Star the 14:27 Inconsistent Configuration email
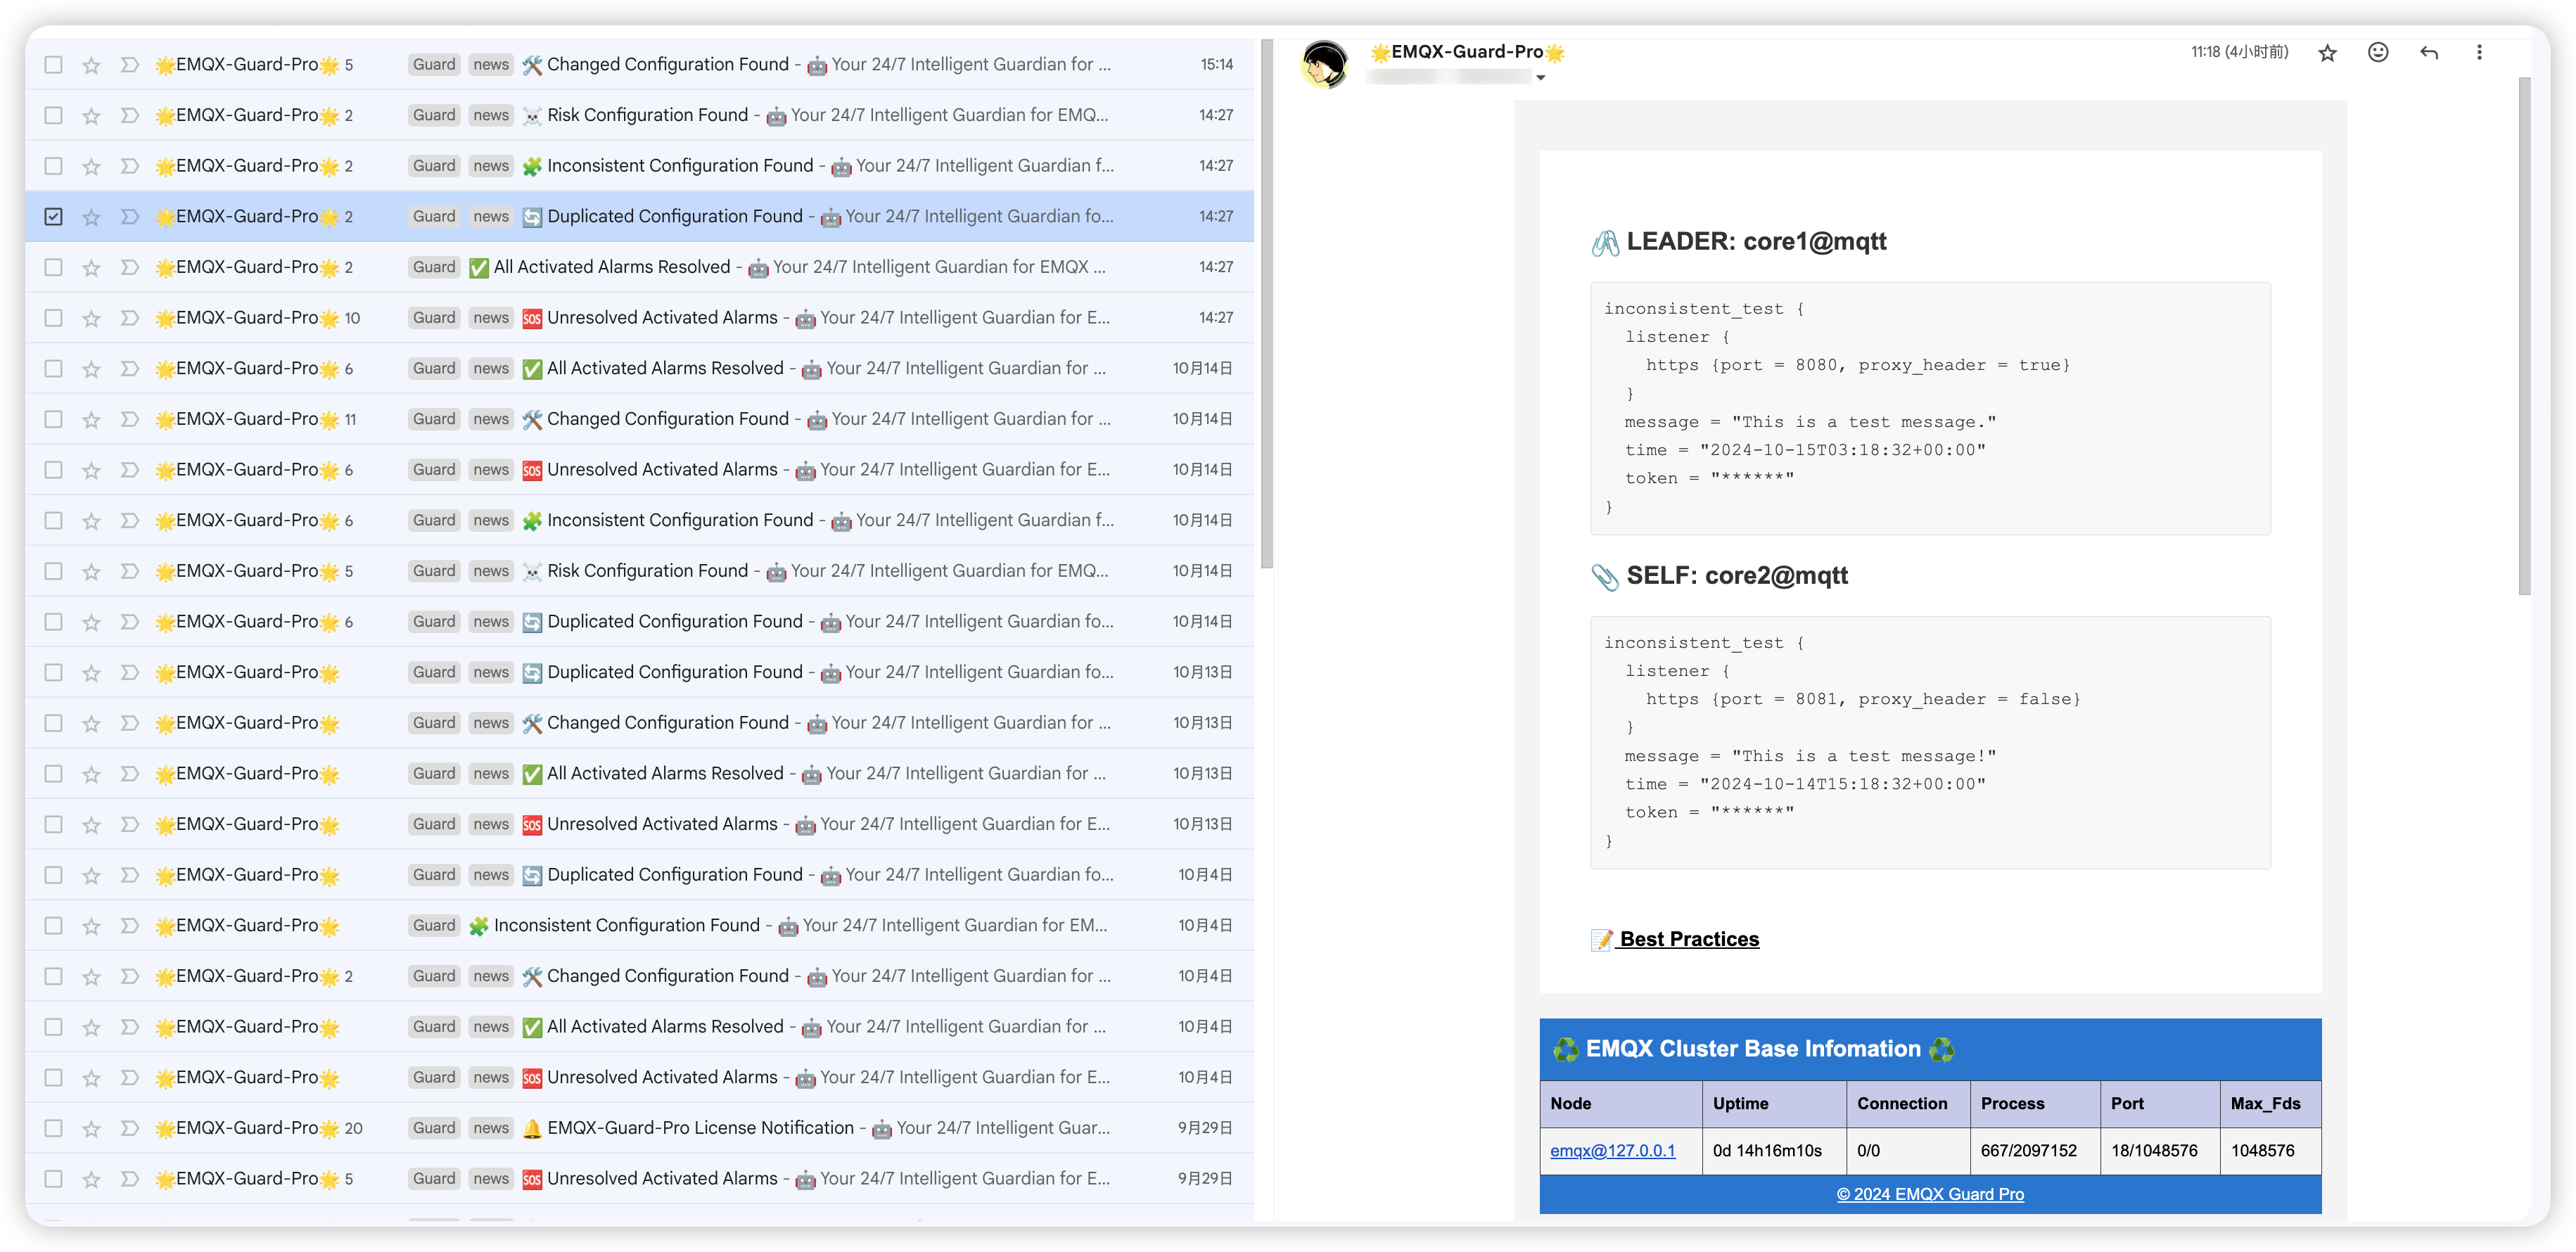The width and height of the screenshot is (2576, 1252). pyautogui.click(x=91, y=166)
